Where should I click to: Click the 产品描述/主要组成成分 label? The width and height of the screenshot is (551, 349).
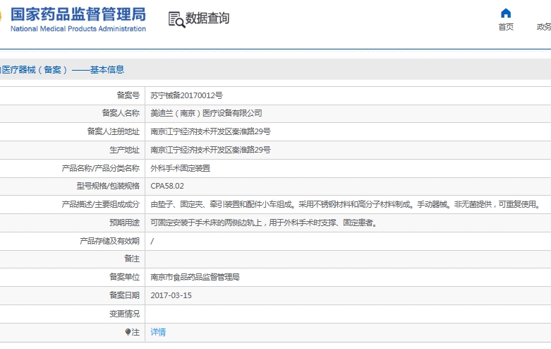coord(100,204)
